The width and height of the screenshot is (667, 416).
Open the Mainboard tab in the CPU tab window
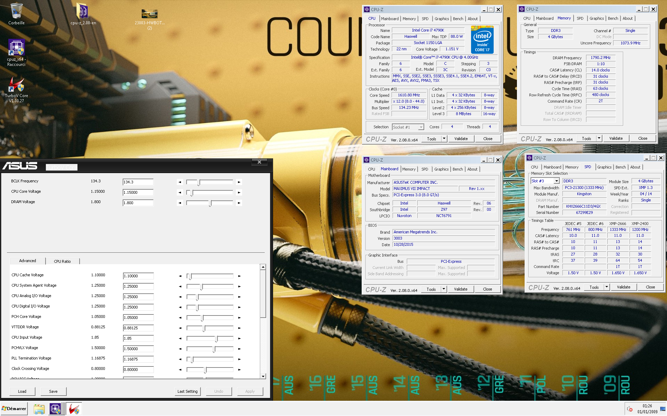pos(390,19)
